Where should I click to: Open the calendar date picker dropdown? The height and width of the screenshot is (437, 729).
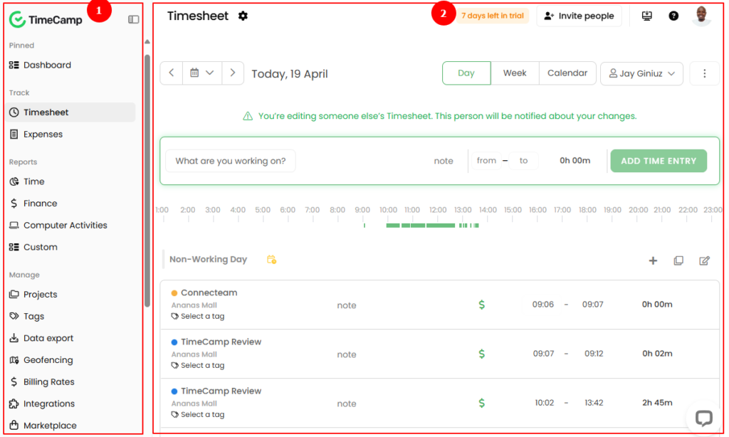tap(202, 73)
